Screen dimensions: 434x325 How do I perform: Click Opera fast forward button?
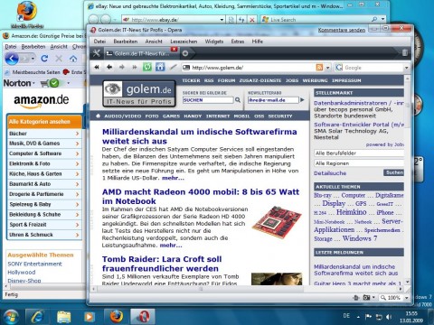click(x=135, y=67)
